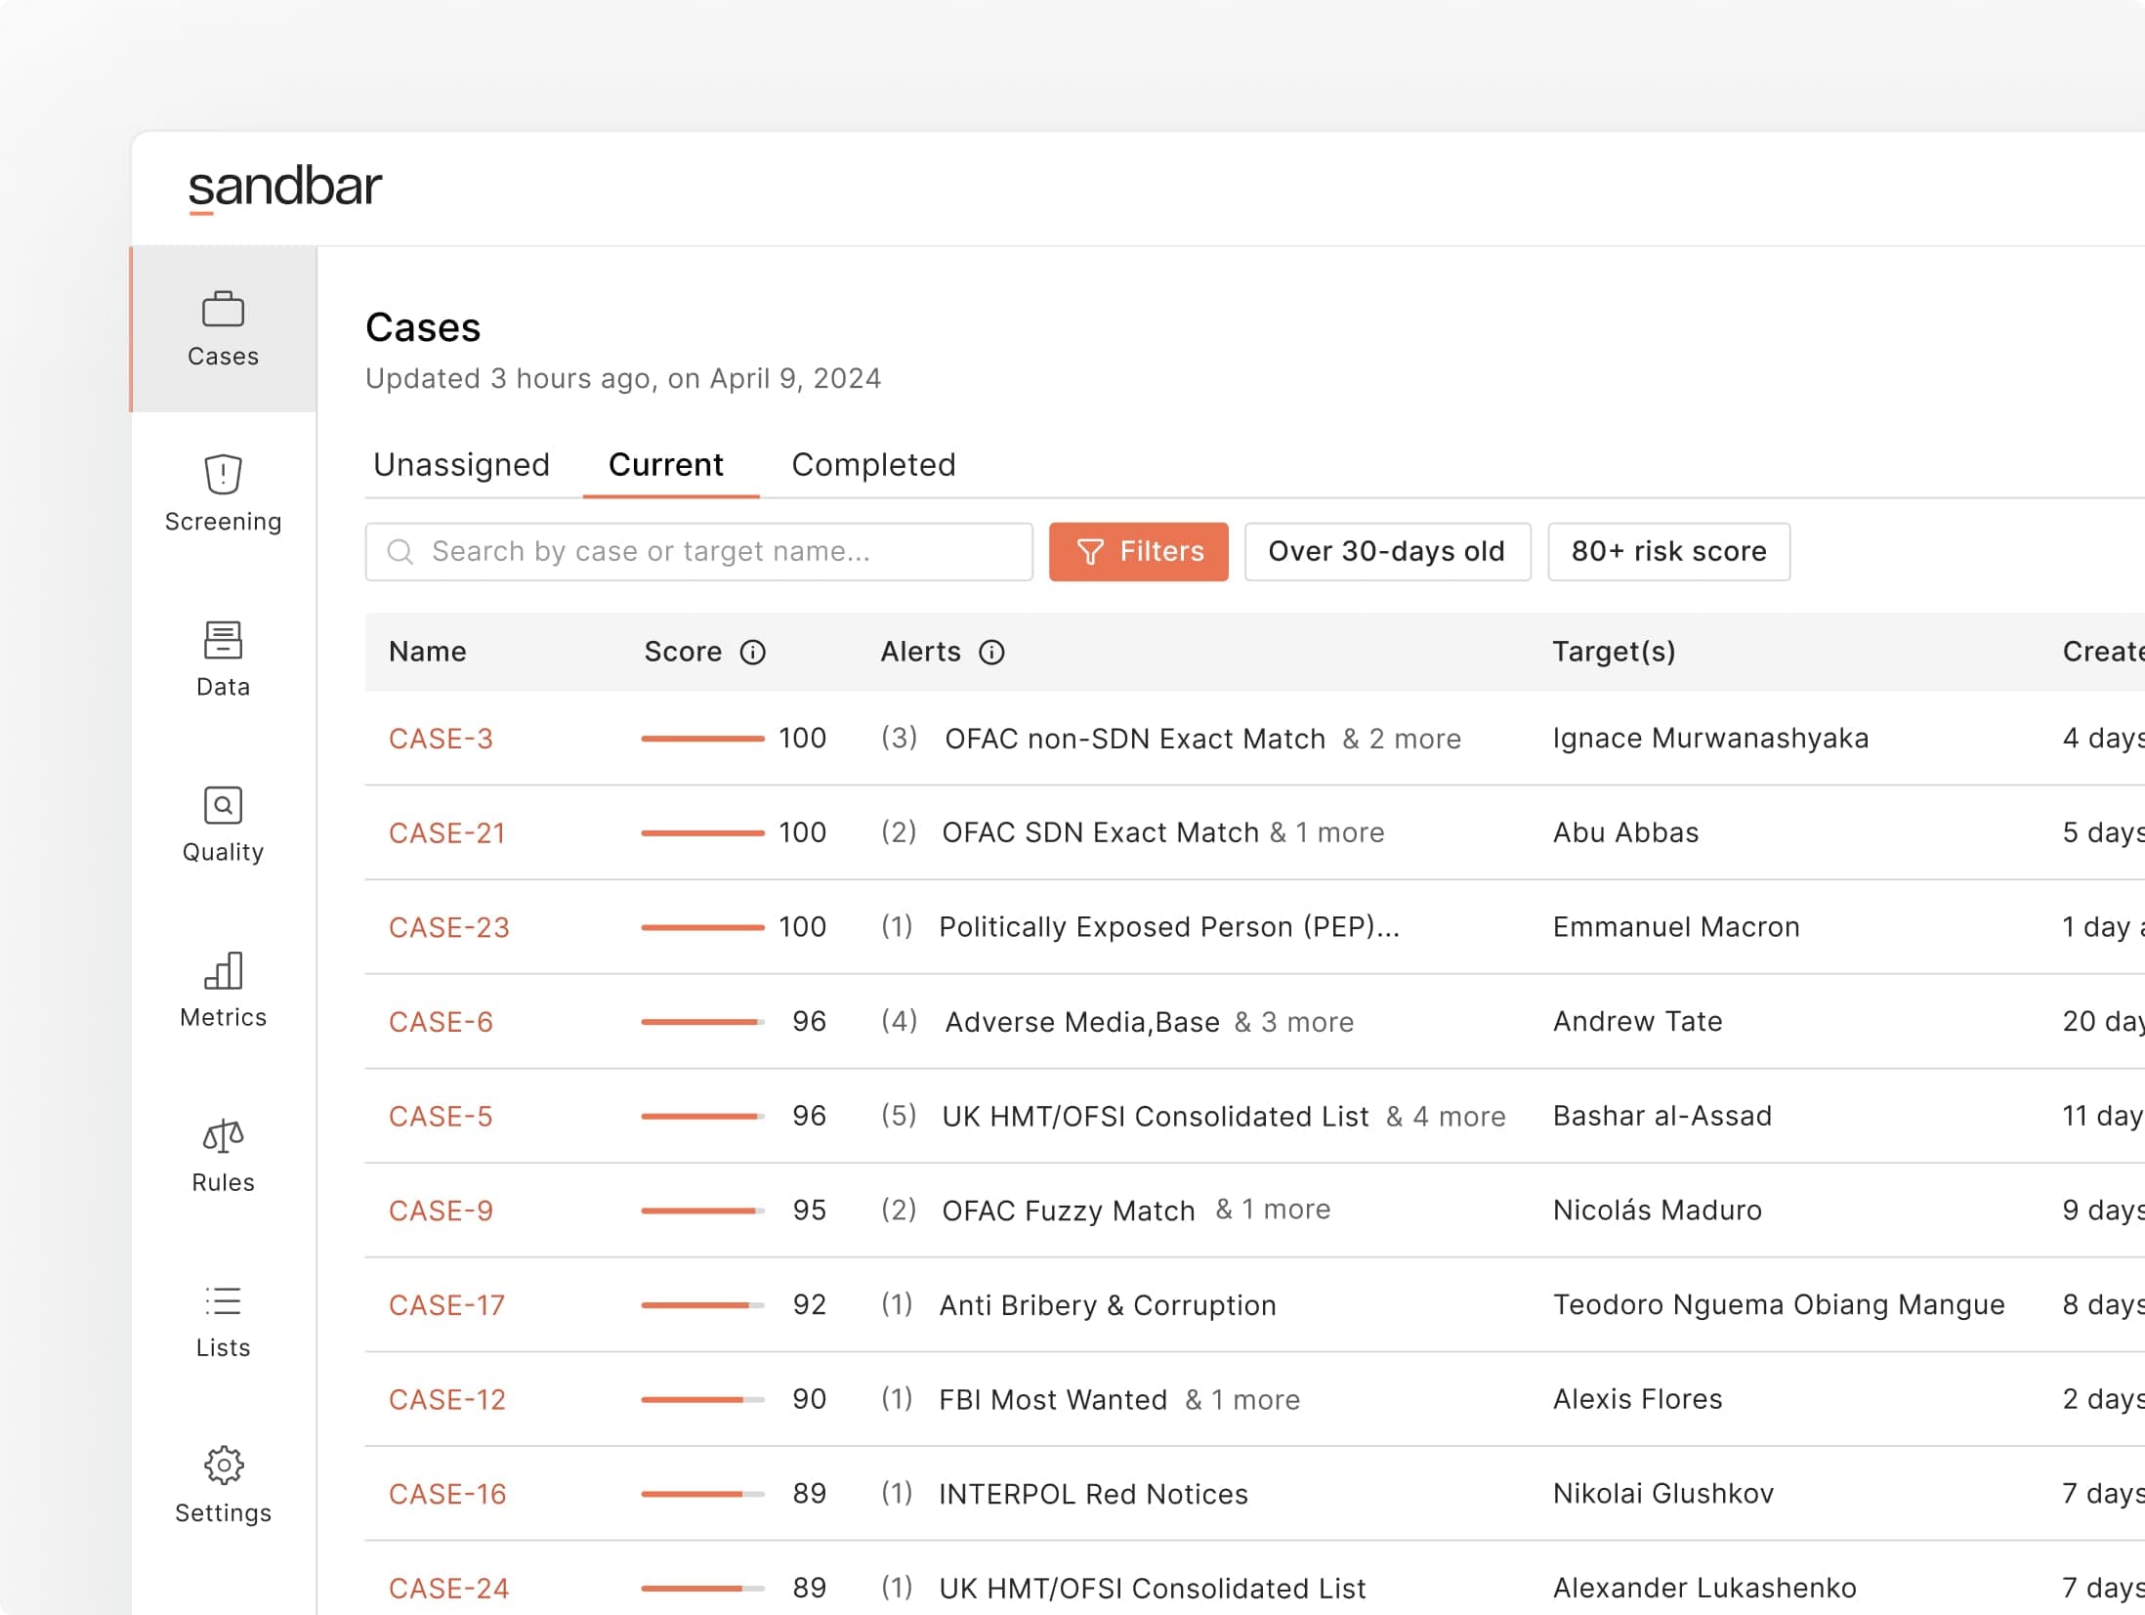
Task: Switch to the Completed tab
Action: point(873,464)
